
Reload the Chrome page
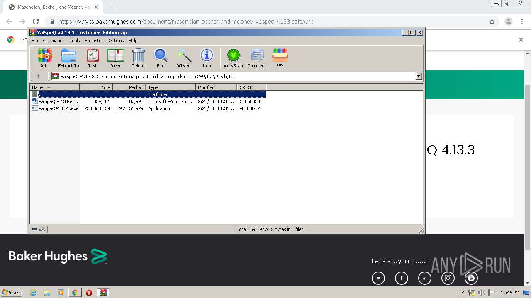36,22
